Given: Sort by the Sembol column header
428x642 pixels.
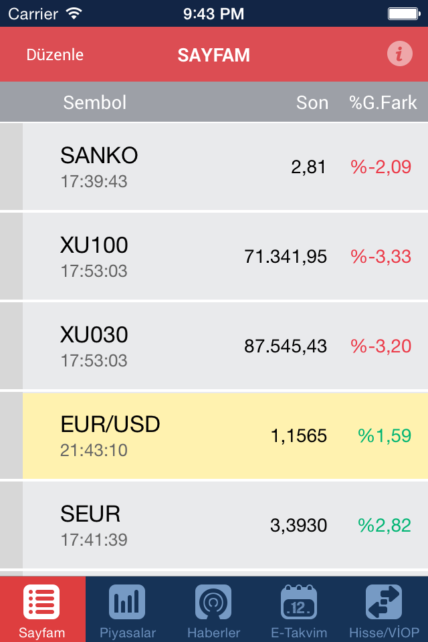Looking at the screenshot, I should (x=94, y=102).
